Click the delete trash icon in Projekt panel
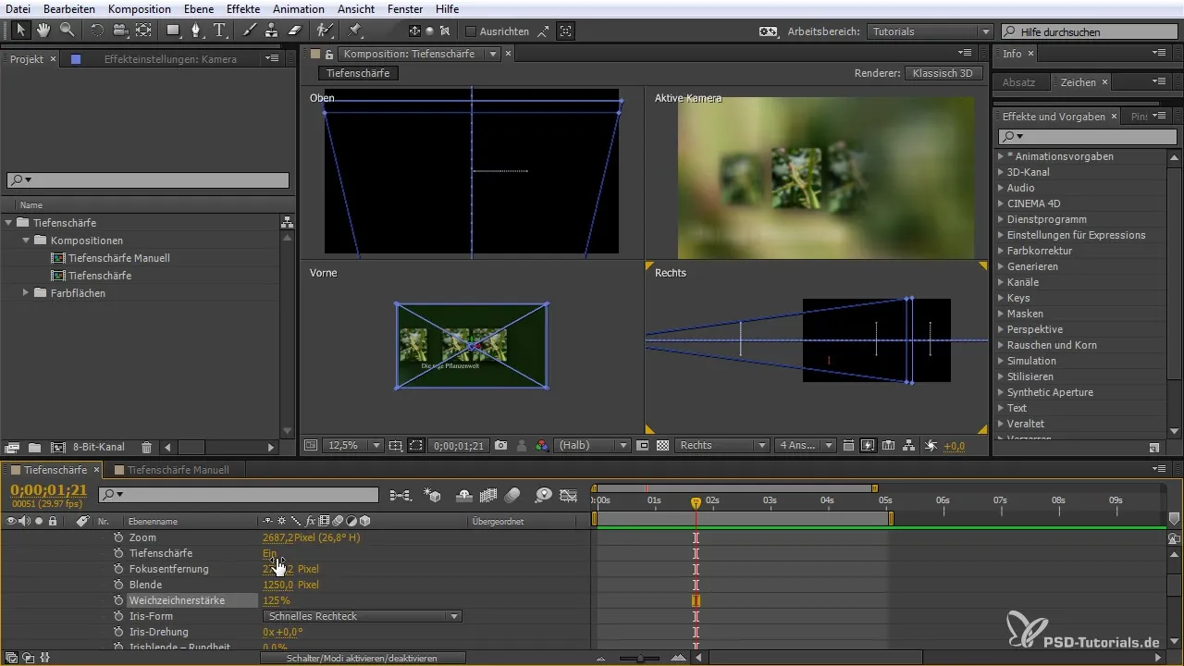 pyautogui.click(x=146, y=447)
